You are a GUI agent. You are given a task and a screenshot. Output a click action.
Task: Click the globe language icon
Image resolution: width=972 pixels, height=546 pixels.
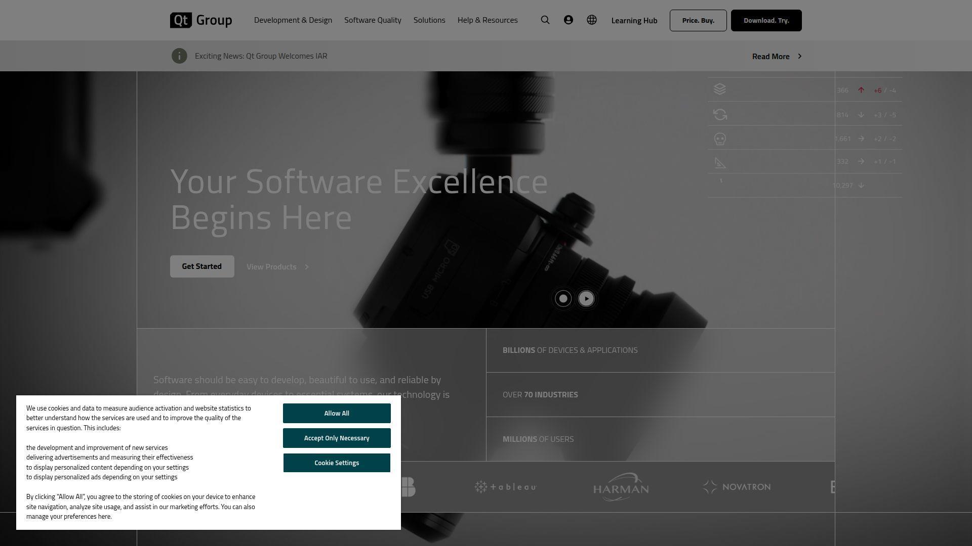(x=591, y=20)
